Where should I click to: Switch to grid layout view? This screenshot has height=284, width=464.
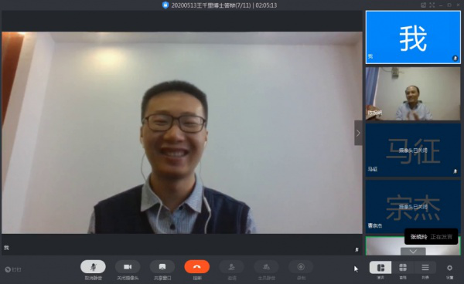[403, 268]
